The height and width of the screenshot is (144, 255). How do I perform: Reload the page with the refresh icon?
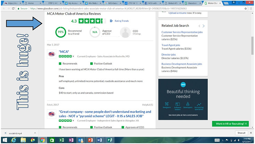[x=13, y=8]
